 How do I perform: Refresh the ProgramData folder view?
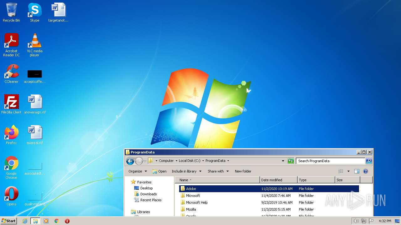(x=291, y=161)
